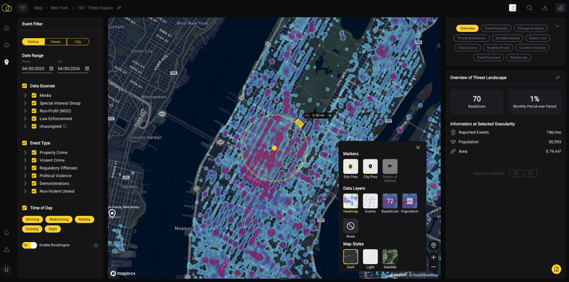Collapse the analysis tabs panel chevron
This screenshot has width=569, height=282.
[x=557, y=26]
